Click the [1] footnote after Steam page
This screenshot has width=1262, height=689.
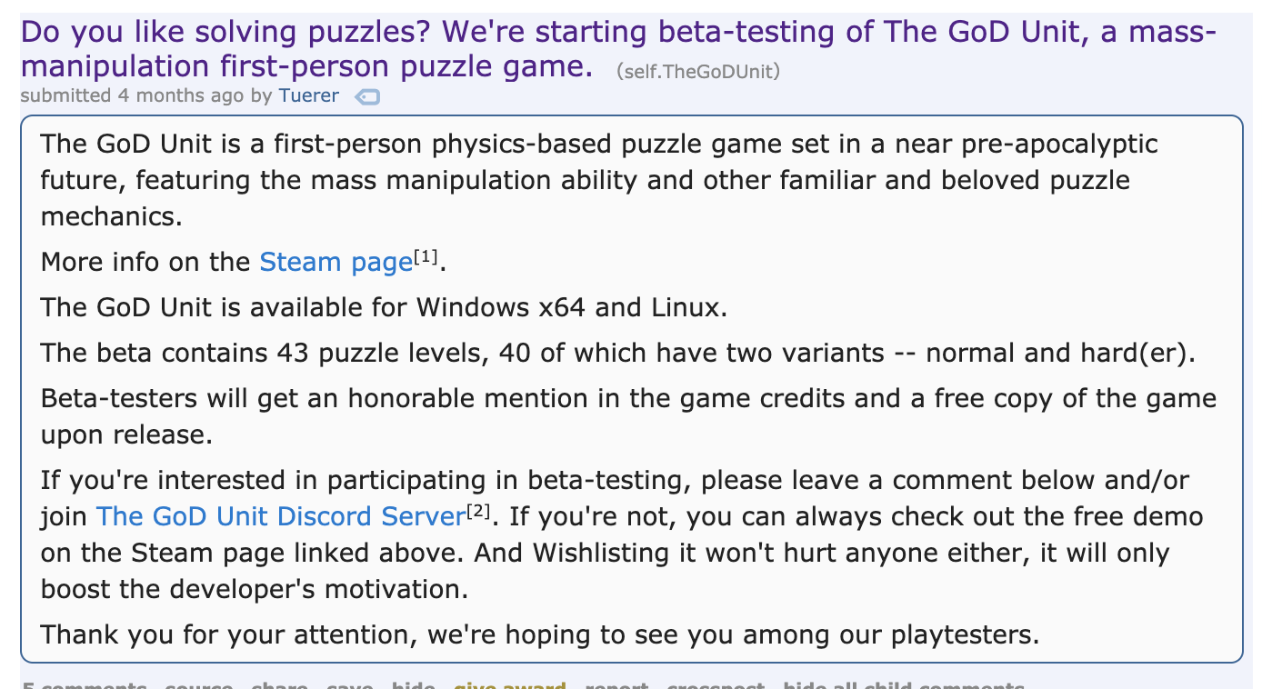tap(426, 257)
